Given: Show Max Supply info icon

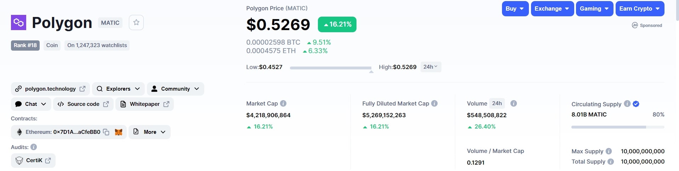Looking at the screenshot, I should tap(609, 151).
